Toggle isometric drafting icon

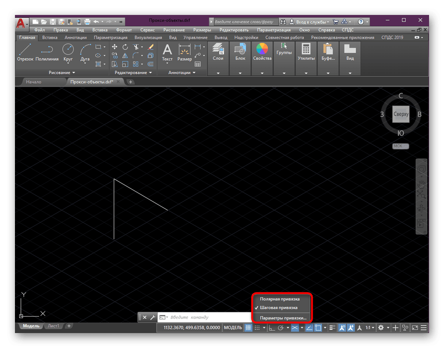tap(295, 327)
